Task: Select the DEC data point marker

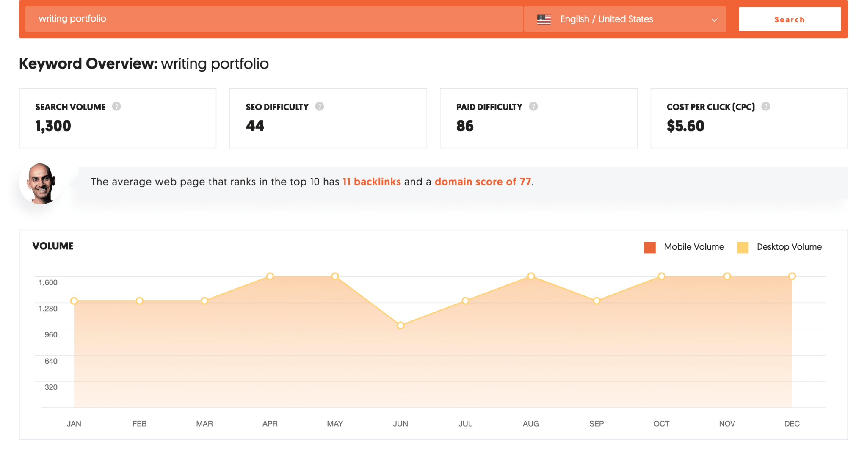Action: tap(792, 276)
